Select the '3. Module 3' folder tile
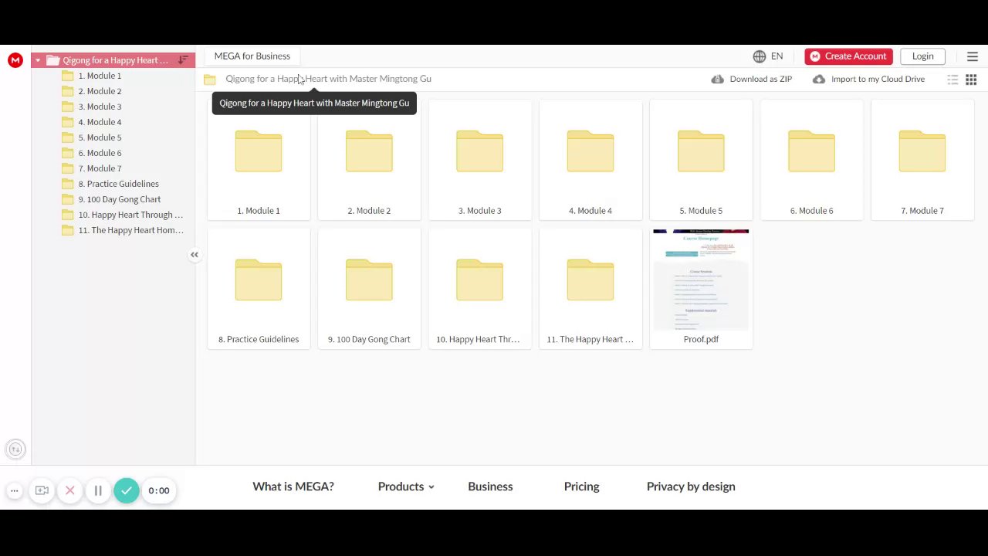This screenshot has width=988, height=556. (x=480, y=160)
